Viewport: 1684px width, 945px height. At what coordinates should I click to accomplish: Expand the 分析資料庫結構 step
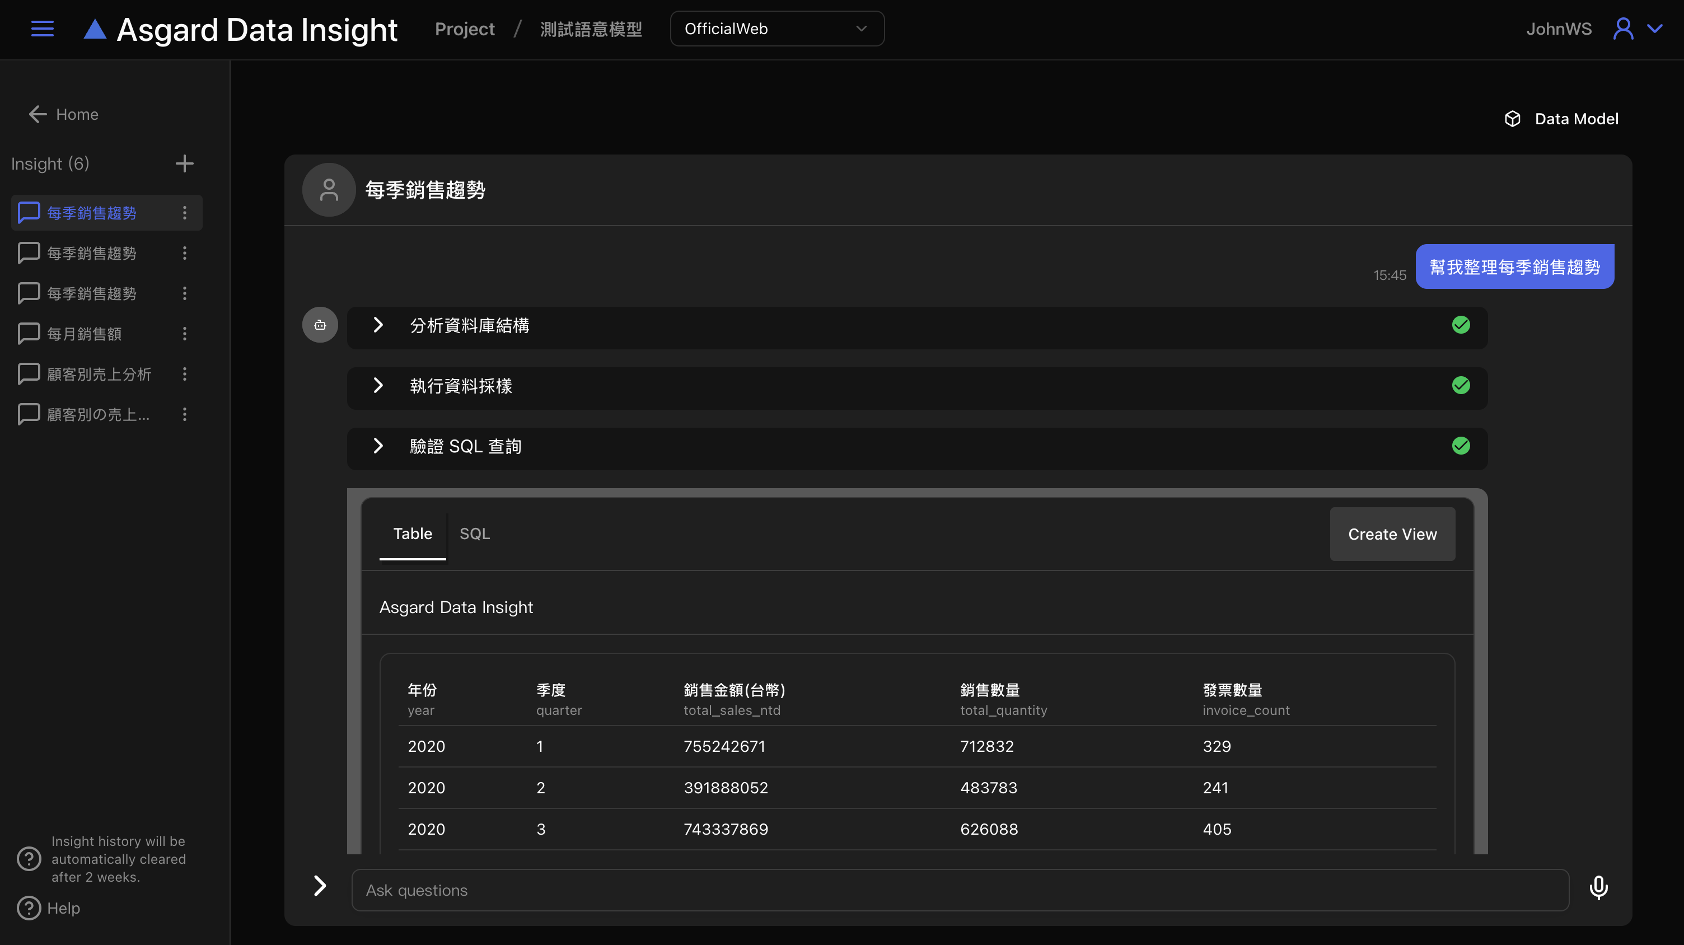point(378,325)
